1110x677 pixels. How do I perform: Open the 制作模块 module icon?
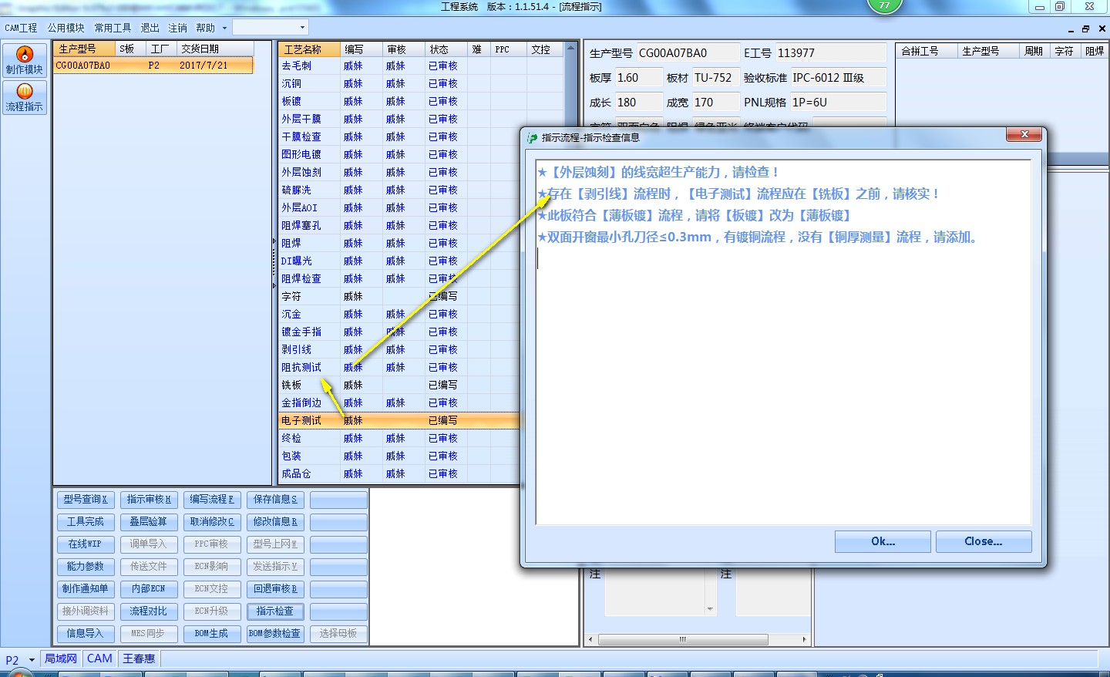click(x=25, y=60)
